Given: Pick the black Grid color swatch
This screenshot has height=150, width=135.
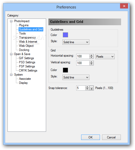Looking at the screenshot, I should 65,70.
